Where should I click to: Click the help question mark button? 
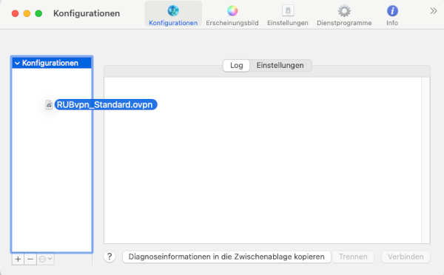click(110, 257)
